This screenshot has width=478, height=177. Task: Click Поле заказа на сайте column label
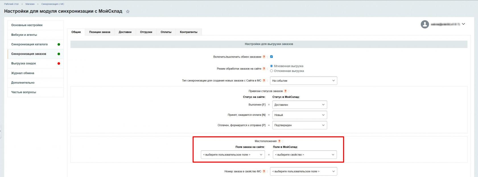tap(250, 147)
